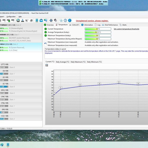Select the Daily Maximum (°C) graph tab
This screenshot has height=148, width=148.
78,62
